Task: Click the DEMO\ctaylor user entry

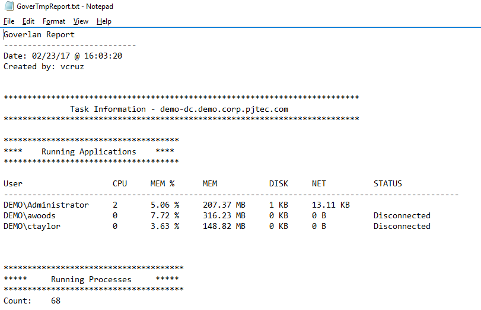Action: [x=32, y=226]
